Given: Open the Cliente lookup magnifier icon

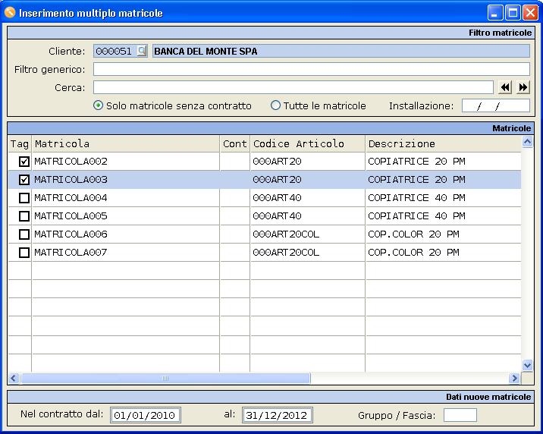Looking at the screenshot, I should click(x=142, y=51).
